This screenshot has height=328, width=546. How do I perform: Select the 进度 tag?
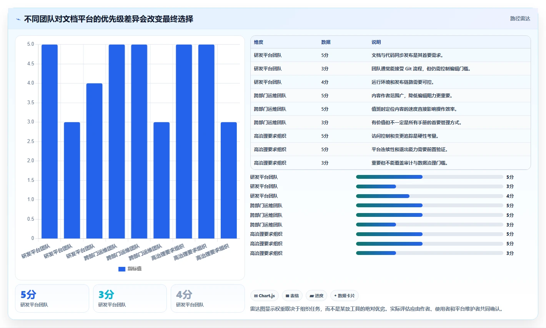click(x=316, y=296)
